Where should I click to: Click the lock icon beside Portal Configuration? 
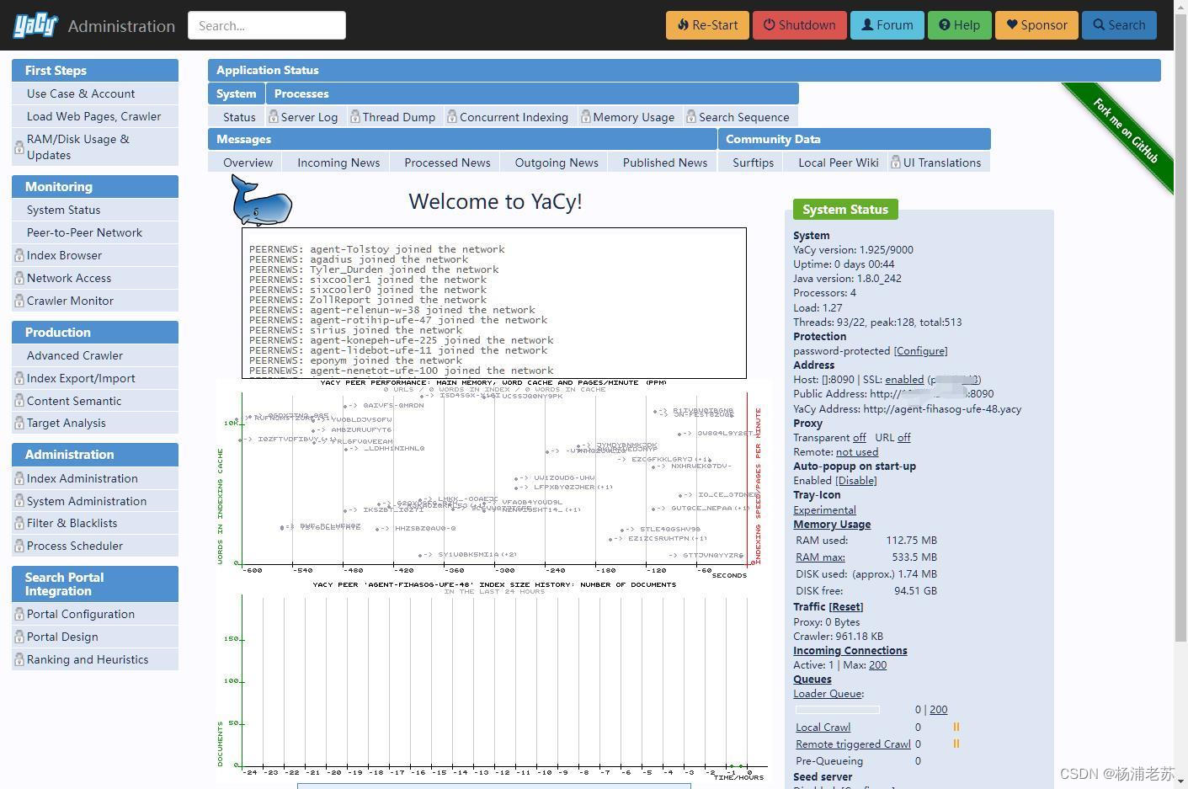point(19,614)
